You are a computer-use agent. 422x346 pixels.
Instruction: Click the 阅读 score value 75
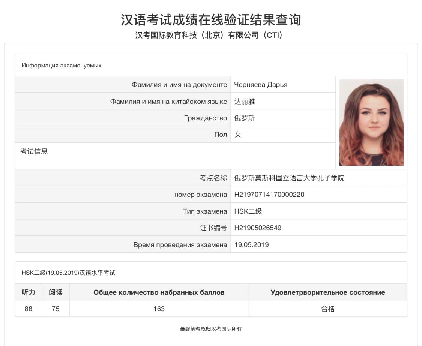56,309
